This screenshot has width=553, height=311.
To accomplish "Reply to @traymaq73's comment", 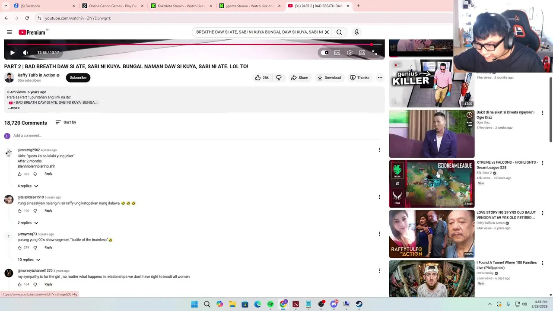I will click(48, 248).
